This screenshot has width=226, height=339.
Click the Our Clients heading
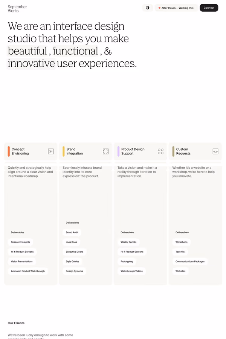[16, 323]
